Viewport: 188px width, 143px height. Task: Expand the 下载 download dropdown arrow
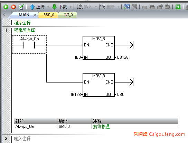pyautogui.click(x=71, y=7)
